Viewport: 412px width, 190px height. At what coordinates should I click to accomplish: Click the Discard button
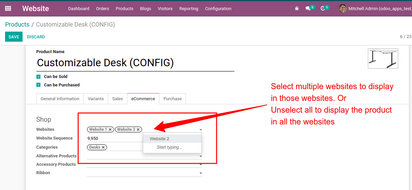(x=36, y=37)
